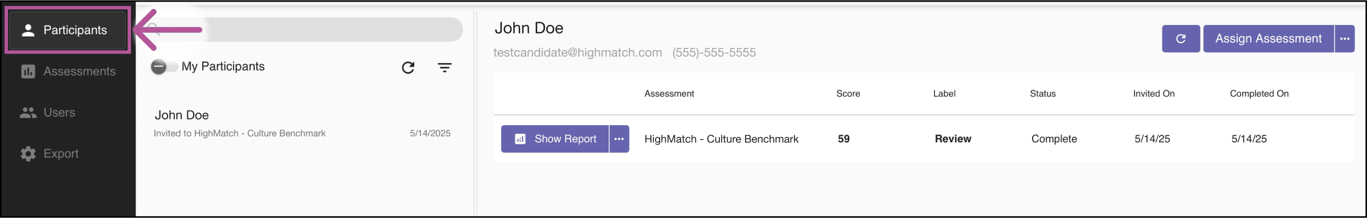Click the Show Report button
The height and width of the screenshot is (218, 1367).
555,139
